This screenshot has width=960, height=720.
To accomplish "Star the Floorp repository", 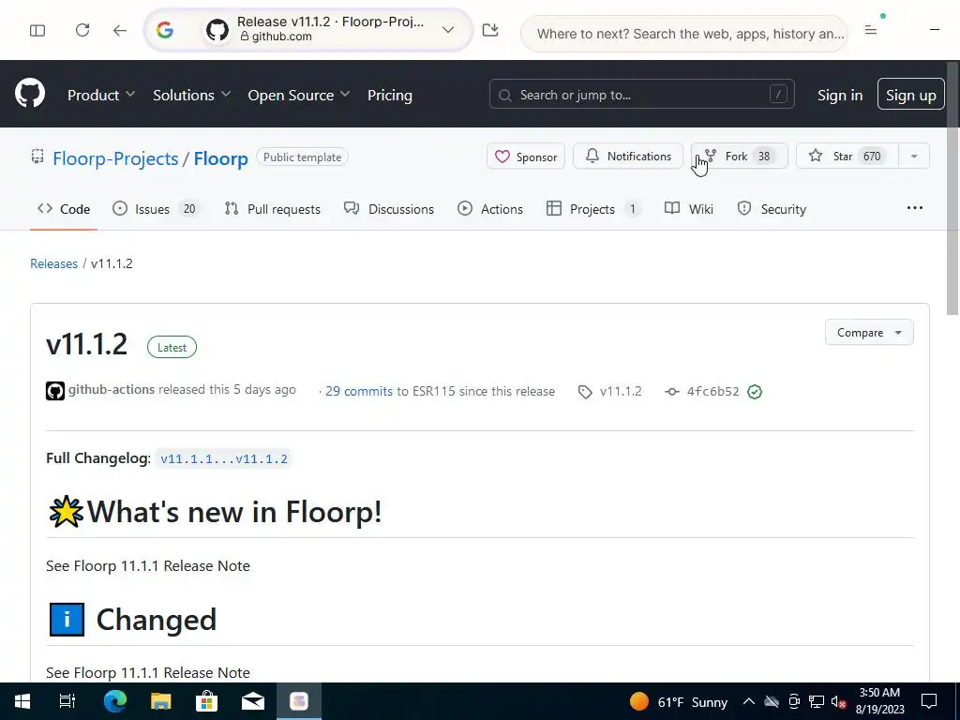I will pyautogui.click(x=847, y=157).
